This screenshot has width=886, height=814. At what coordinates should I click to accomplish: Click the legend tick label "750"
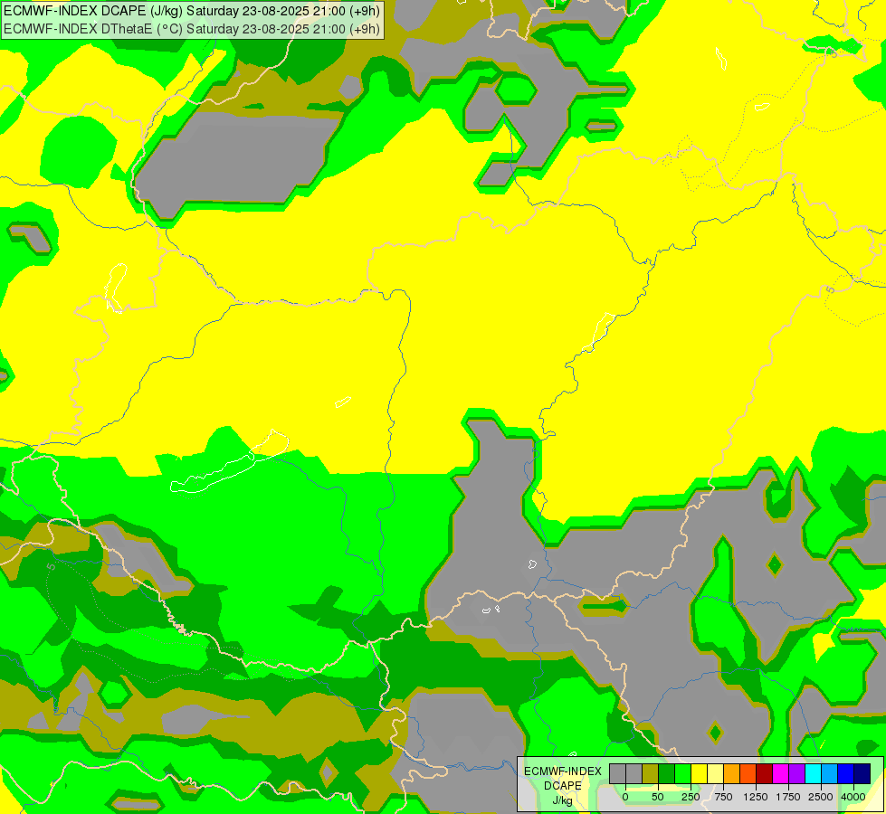[723, 797]
